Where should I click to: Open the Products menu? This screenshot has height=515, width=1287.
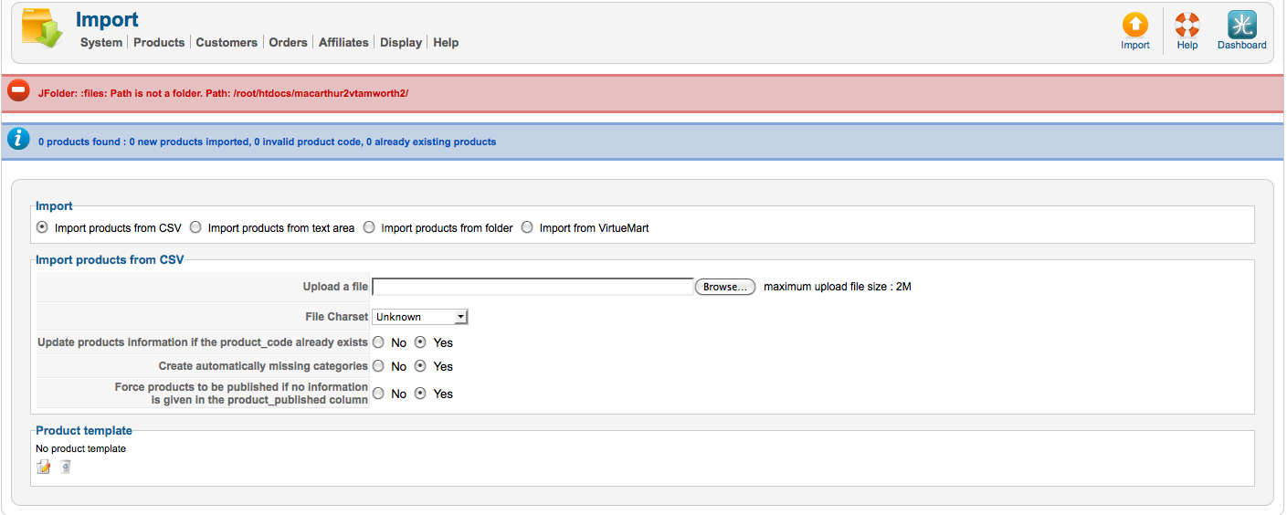coord(159,43)
